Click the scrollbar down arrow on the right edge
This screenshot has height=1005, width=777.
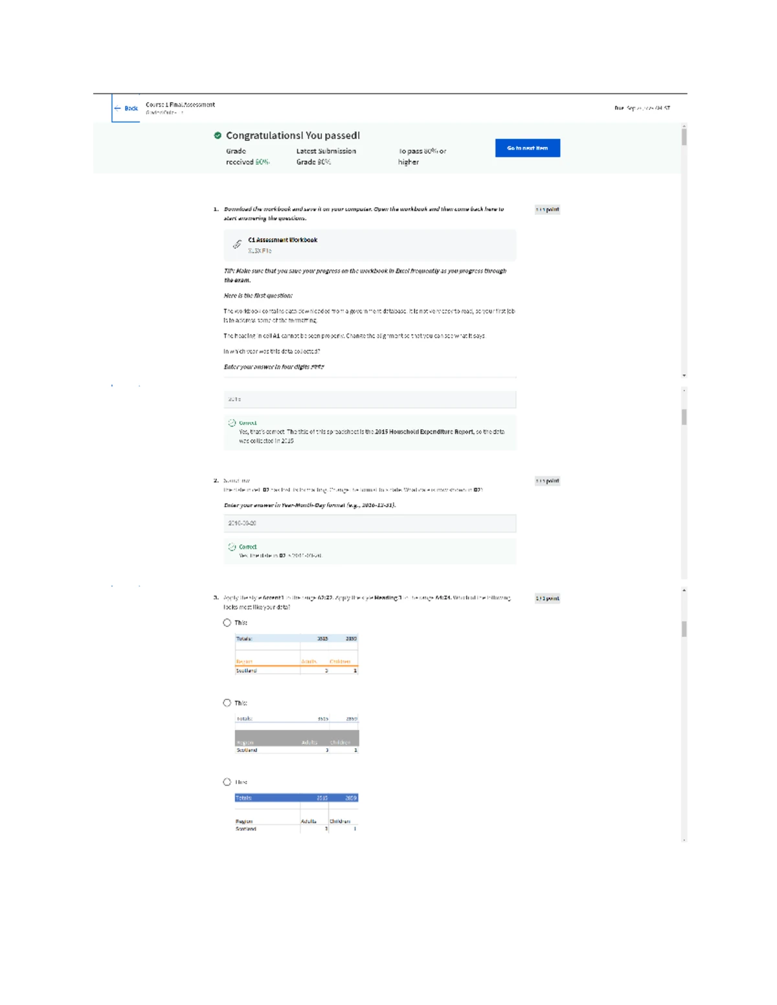[683, 375]
